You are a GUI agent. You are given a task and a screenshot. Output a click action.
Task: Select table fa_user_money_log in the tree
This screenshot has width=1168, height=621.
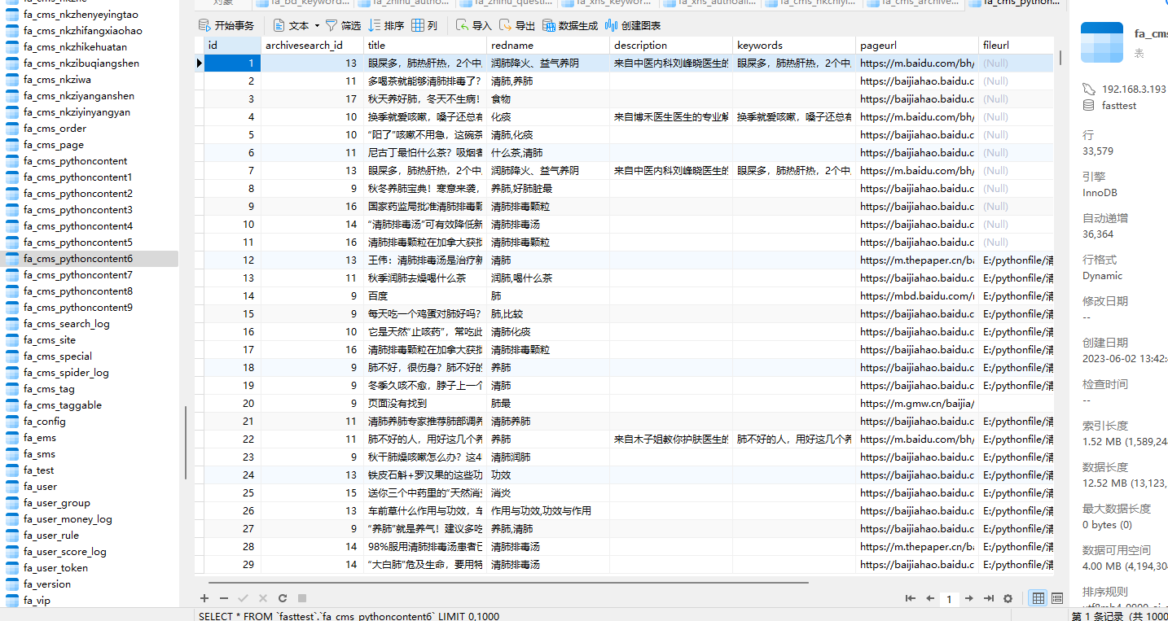(x=68, y=519)
